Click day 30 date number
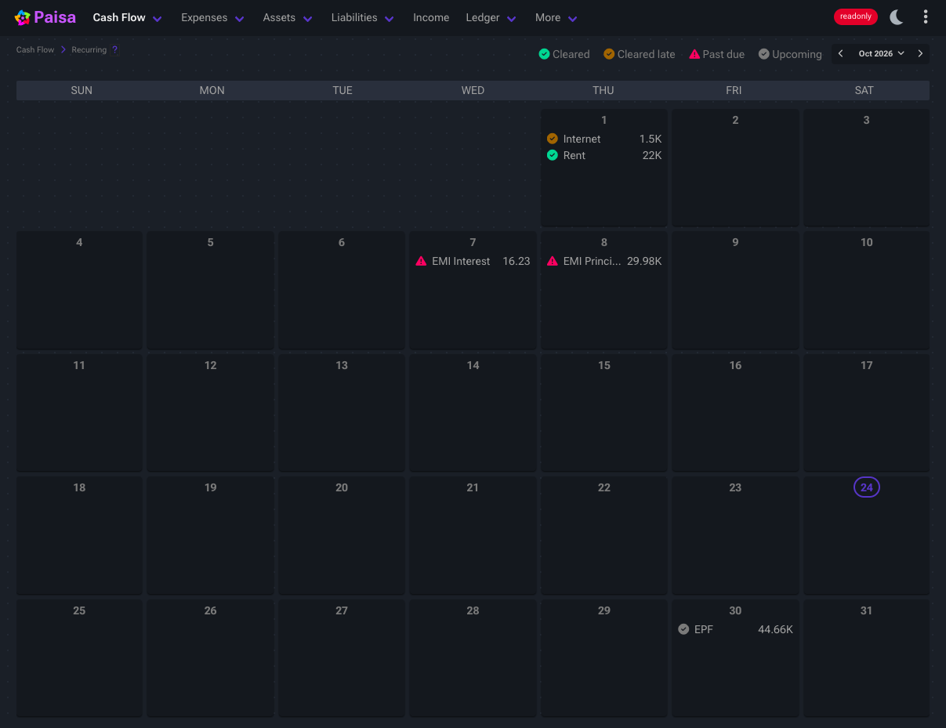The image size is (946, 728). 735,610
